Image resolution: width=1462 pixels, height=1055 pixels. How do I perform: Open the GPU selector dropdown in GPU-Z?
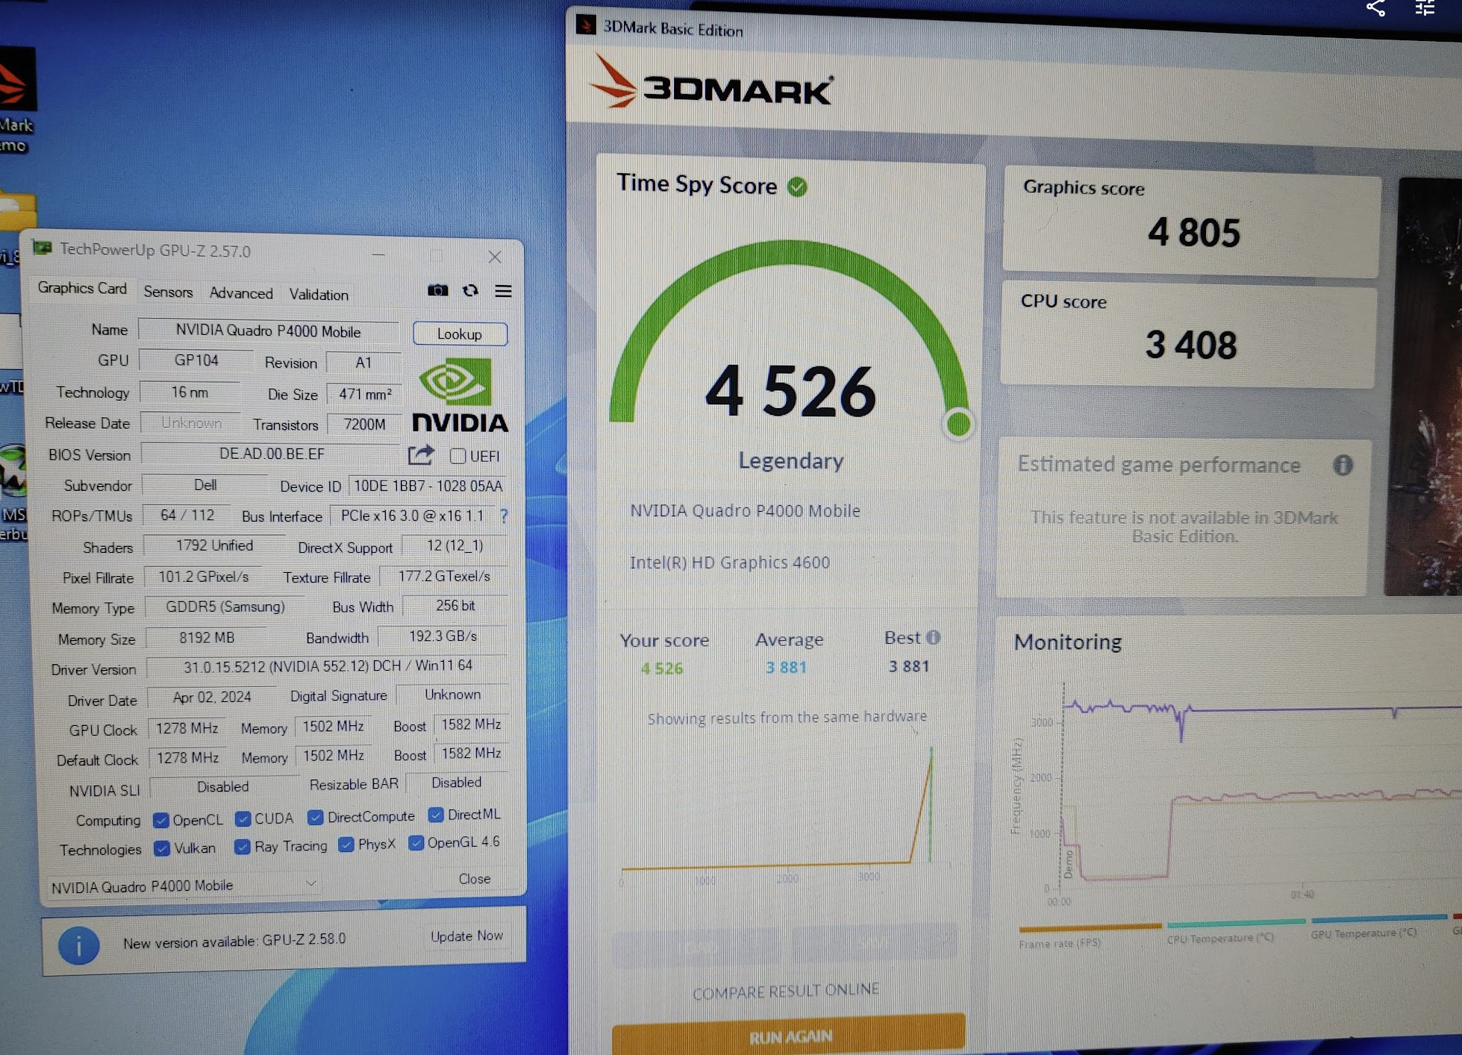(x=185, y=886)
